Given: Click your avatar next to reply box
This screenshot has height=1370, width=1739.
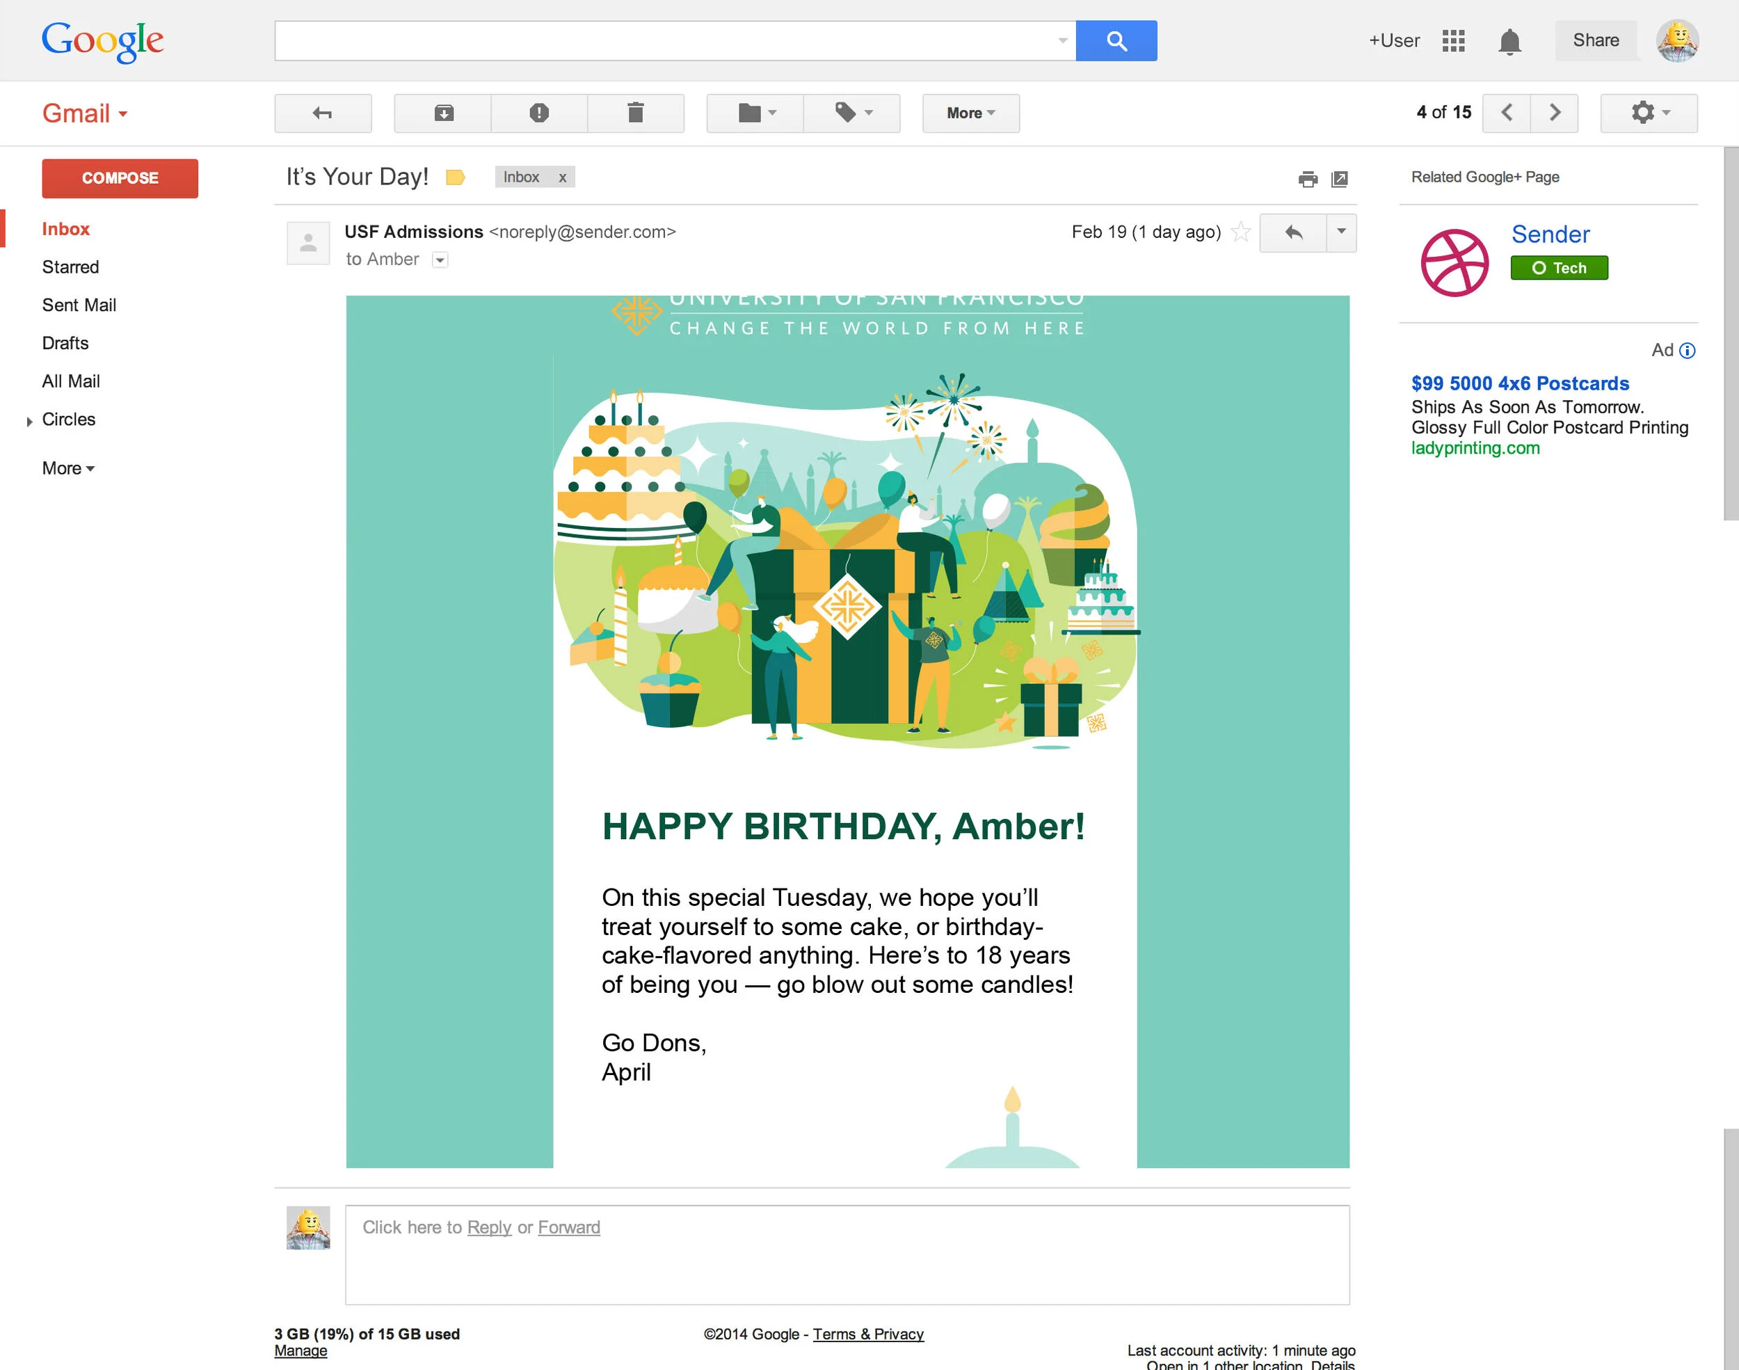Looking at the screenshot, I should point(308,1227).
